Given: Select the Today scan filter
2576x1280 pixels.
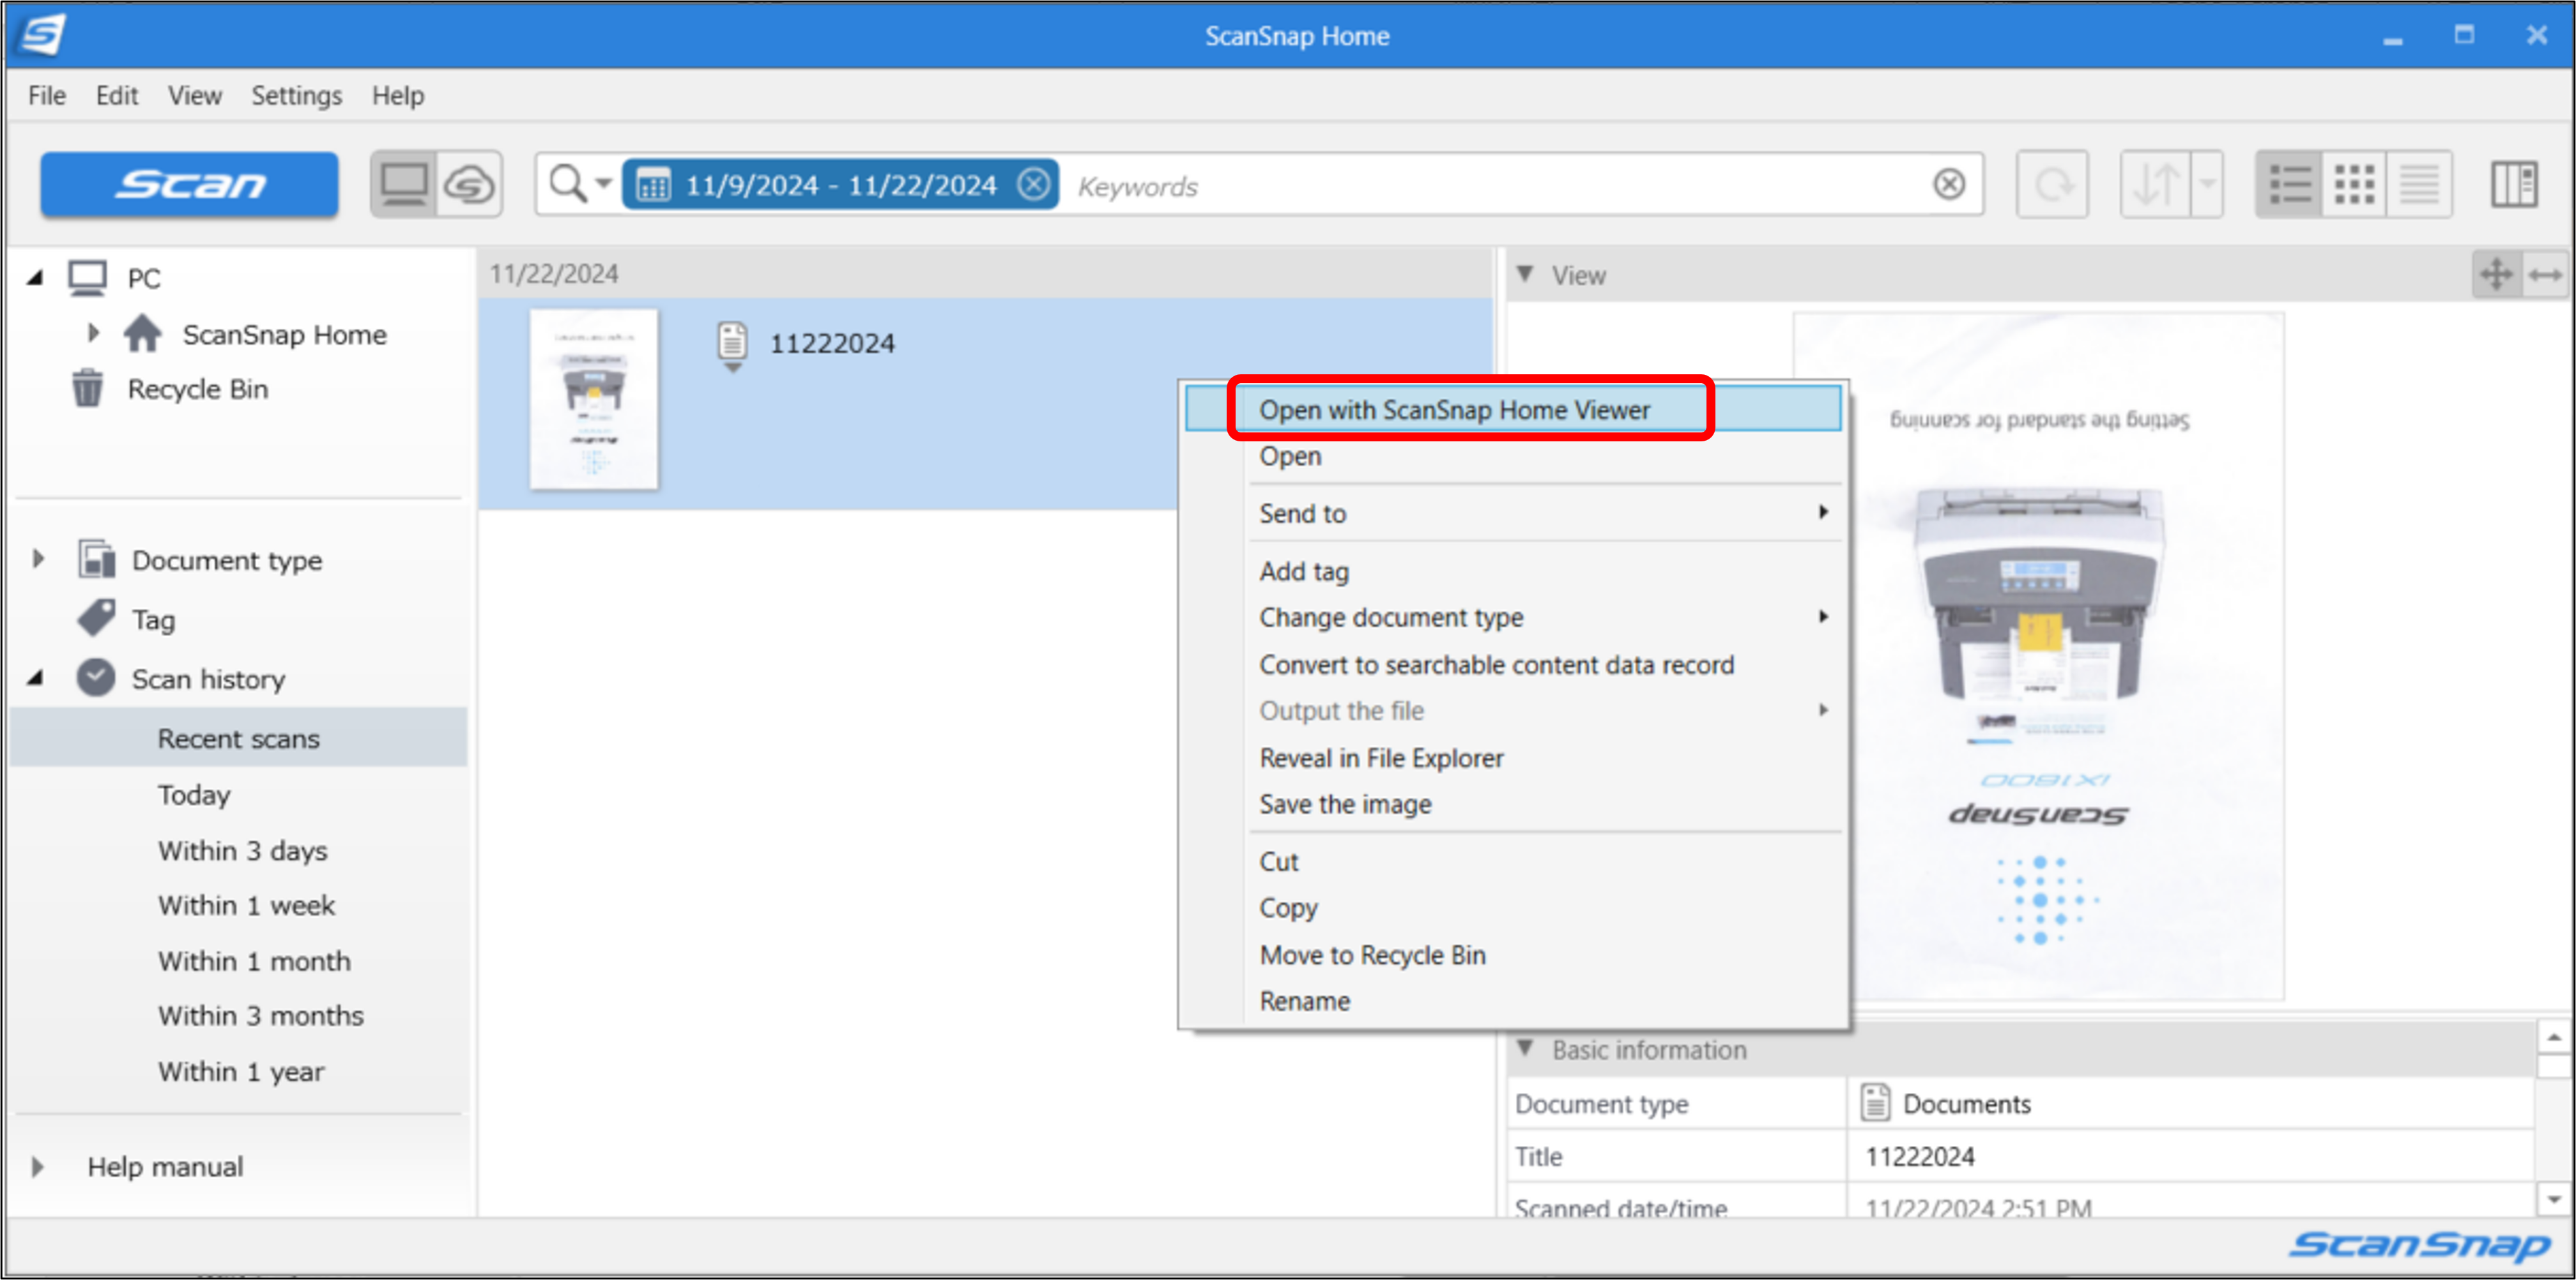Looking at the screenshot, I should (x=194, y=795).
